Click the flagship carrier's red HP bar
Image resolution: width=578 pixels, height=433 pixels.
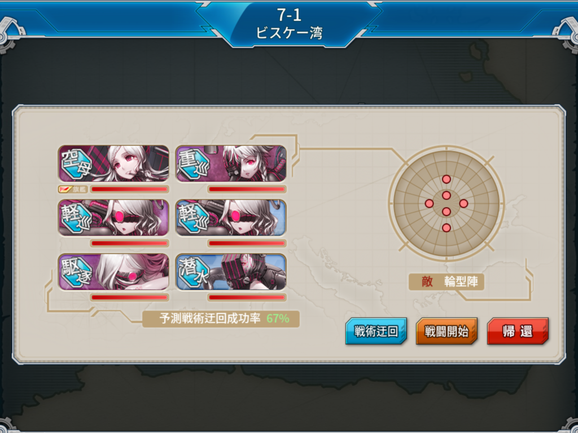[x=129, y=189]
